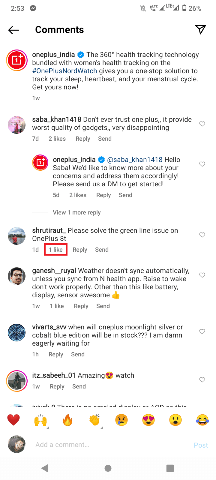
Task: Like shrutiraut_'s green line comment
Action: click(x=202, y=235)
